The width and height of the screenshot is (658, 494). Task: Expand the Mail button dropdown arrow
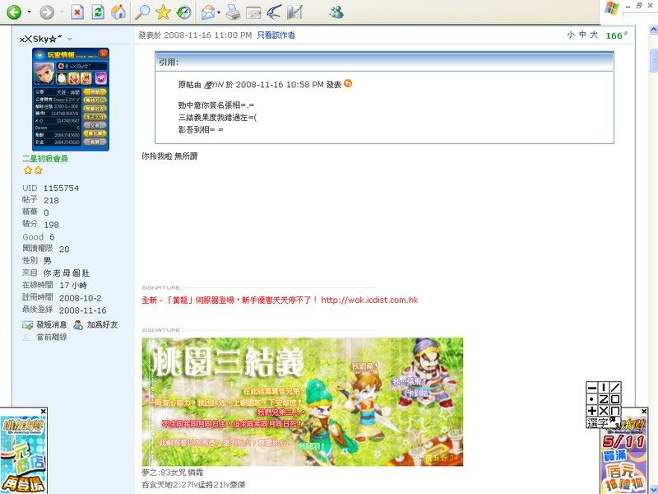219,12
